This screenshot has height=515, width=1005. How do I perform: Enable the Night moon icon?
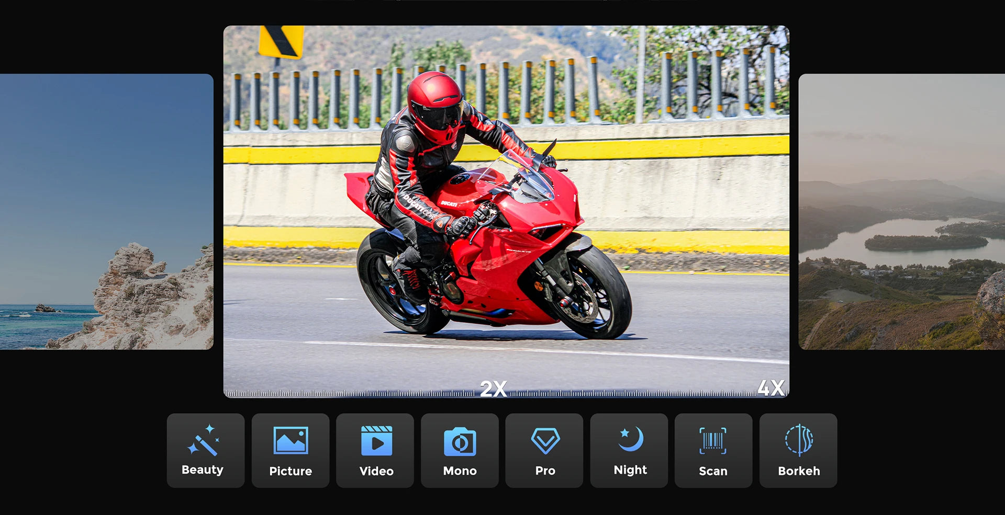coord(630,439)
